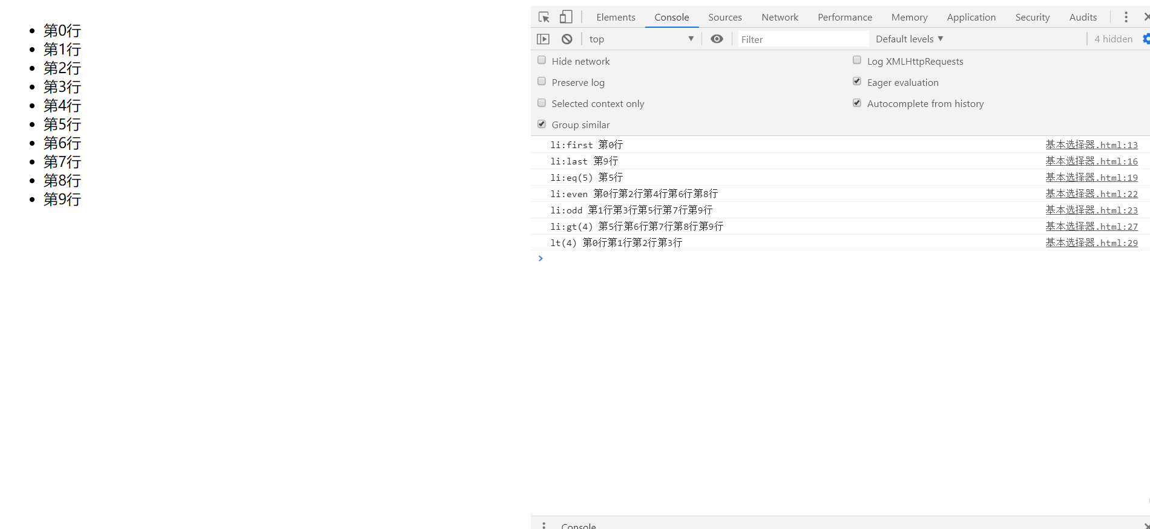Viewport: 1150px width, 529px height.
Task: Select the Console tab
Action: pos(671,18)
